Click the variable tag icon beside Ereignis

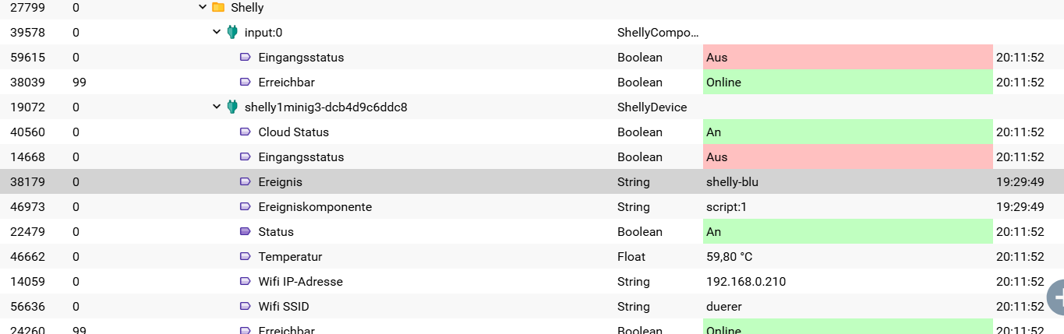[245, 182]
